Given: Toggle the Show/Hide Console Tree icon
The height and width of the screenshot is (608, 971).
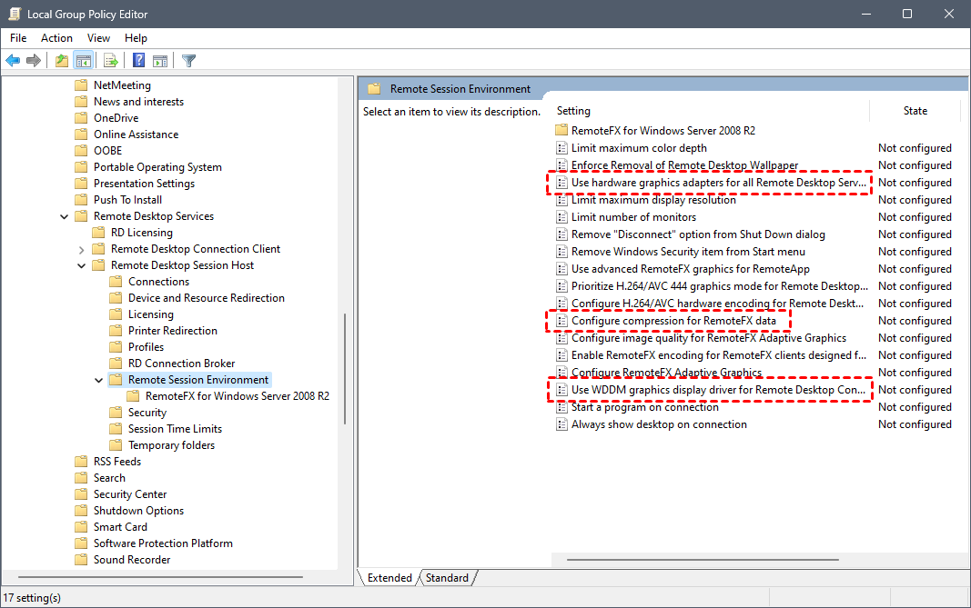Looking at the screenshot, I should click(x=83, y=61).
